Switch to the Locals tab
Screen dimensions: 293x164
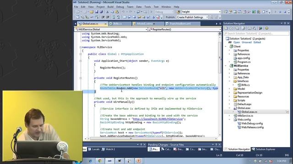94,149
